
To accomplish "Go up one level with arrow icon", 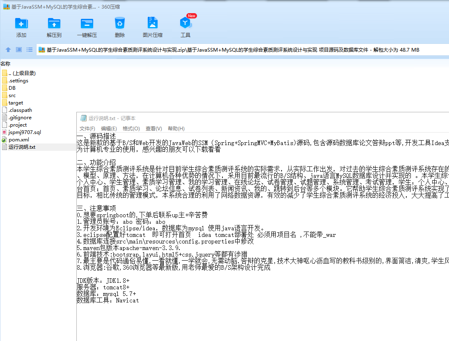I will [x=8, y=50].
